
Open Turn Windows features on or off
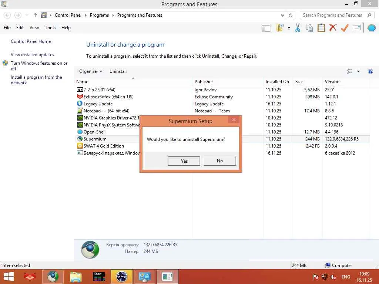pyautogui.click(x=39, y=66)
